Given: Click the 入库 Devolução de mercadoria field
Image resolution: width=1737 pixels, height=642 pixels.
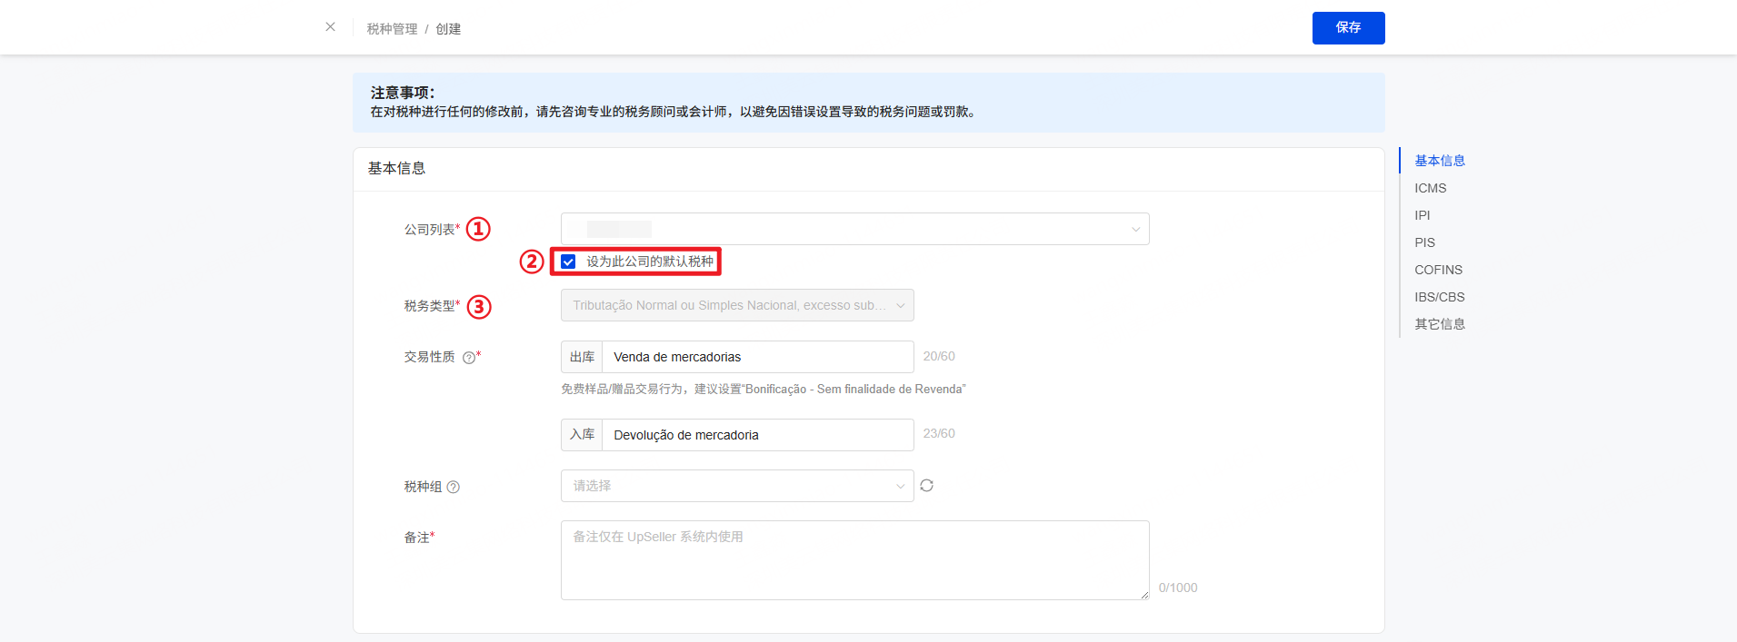Looking at the screenshot, I should pyautogui.click(x=756, y=435).
